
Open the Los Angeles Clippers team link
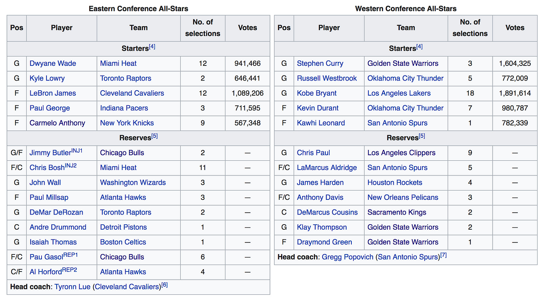pyautogui.click(x=401, y=153)
